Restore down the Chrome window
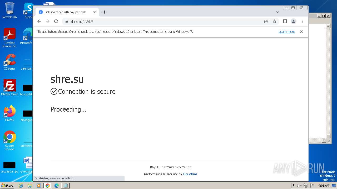Image resolution: width=337 pixels, height=189 pixels. pos(293,8)
